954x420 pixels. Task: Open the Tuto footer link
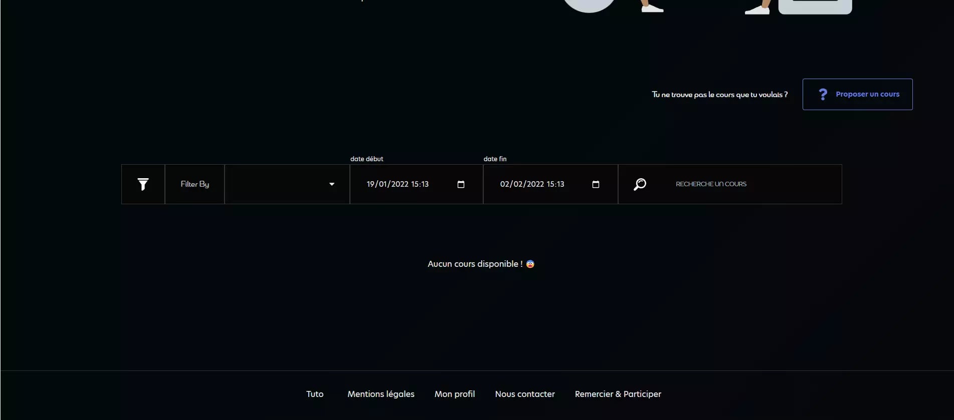point(315,394)
